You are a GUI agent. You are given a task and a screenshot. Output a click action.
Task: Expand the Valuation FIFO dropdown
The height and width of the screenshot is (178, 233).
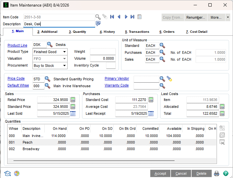pos(64,59)
